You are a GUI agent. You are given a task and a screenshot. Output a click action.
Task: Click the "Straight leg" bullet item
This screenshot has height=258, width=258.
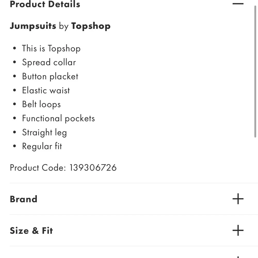44,132
